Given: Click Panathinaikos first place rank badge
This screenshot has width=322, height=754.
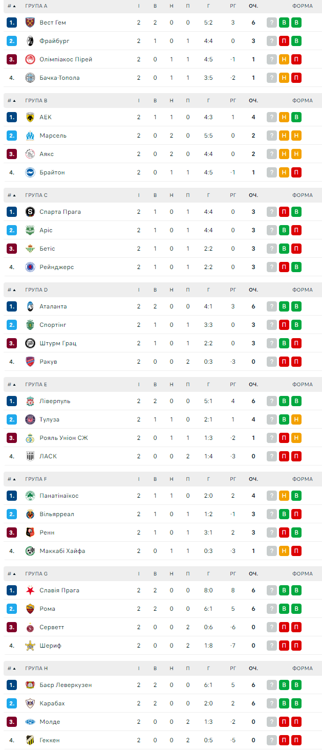Looking at the screenshot, I should (x=12, y=496).
